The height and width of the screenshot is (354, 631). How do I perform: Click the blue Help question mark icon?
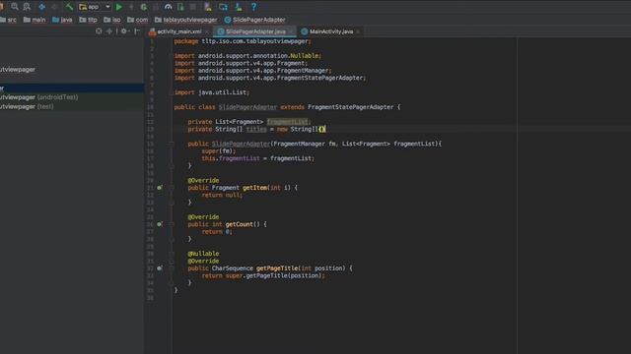coord(253,7)
